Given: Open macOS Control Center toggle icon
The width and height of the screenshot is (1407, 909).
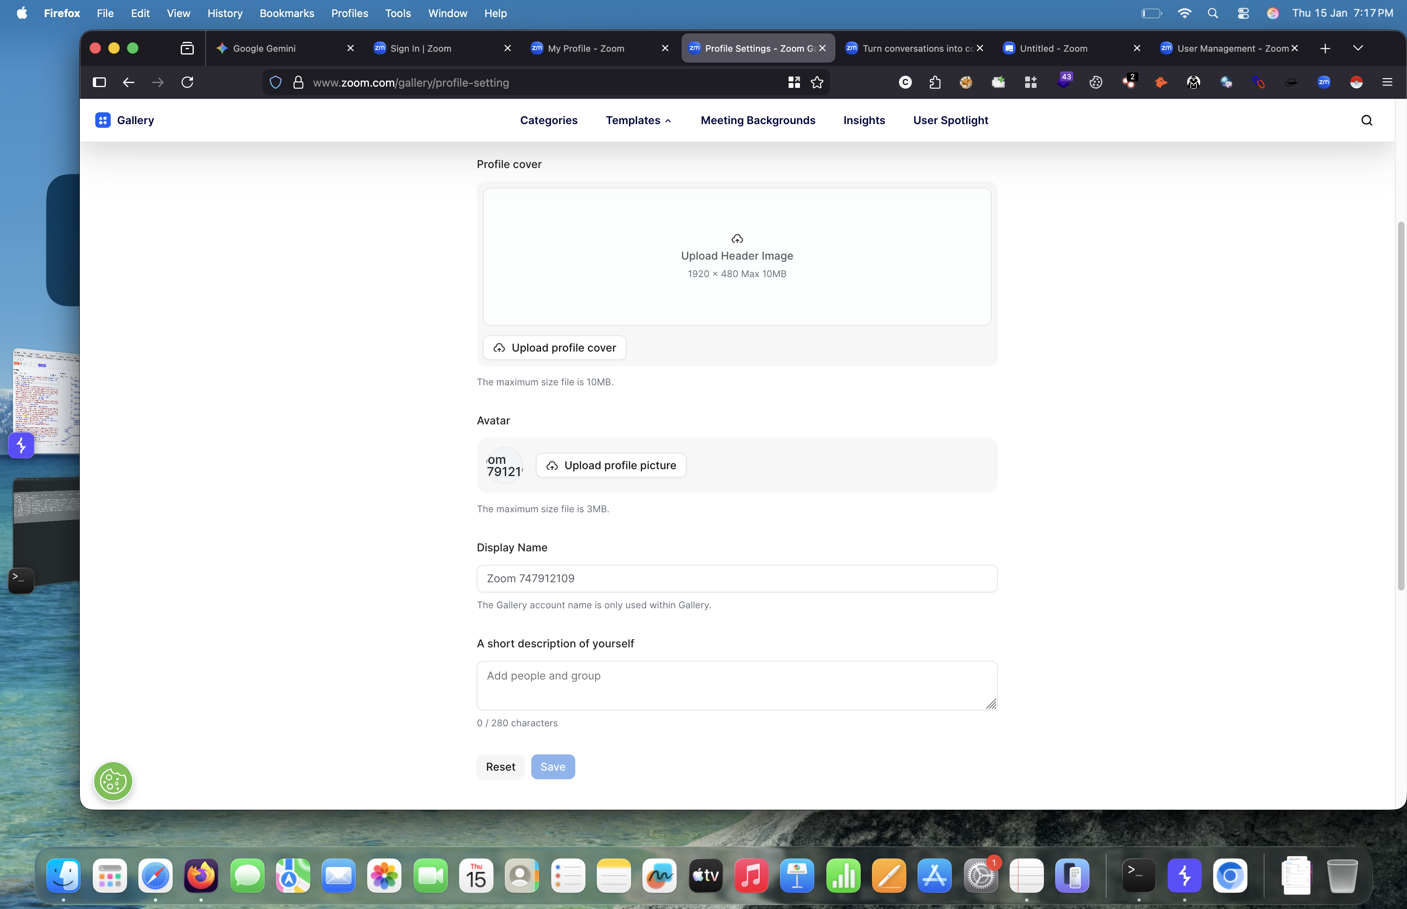Looking at the screenshot, I should (x=1243, y=13).
